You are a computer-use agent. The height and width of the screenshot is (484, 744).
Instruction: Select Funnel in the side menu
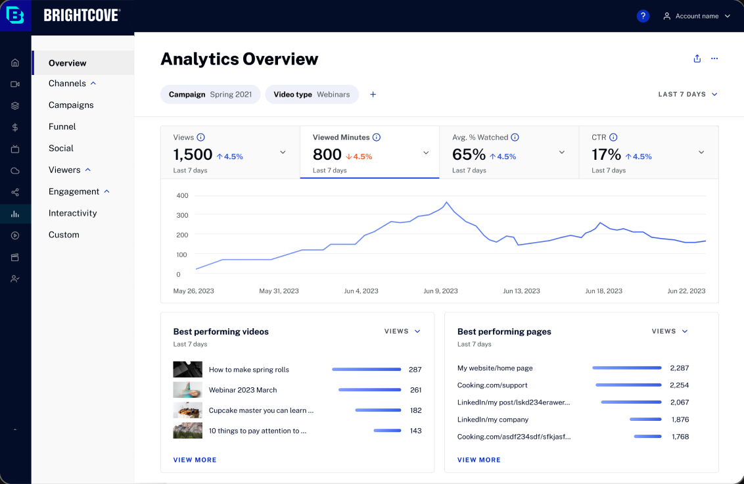coord(62,126)
